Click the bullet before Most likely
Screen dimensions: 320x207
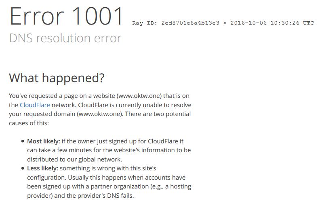tap(23, 141)
